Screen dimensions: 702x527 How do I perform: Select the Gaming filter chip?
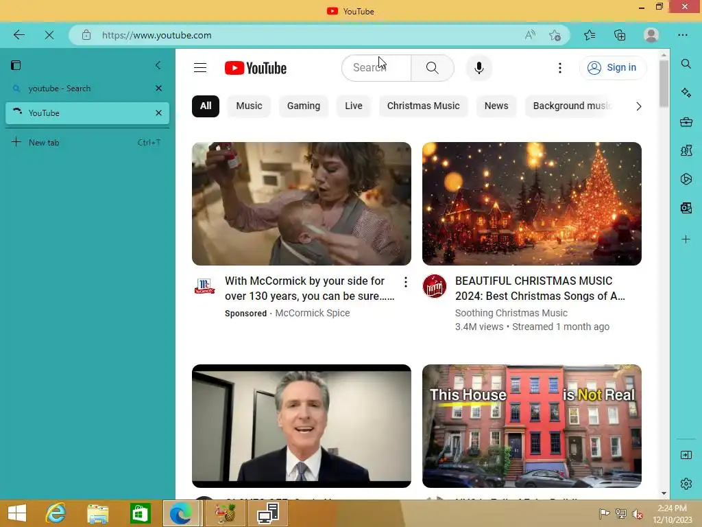click(x=304, y=106)
